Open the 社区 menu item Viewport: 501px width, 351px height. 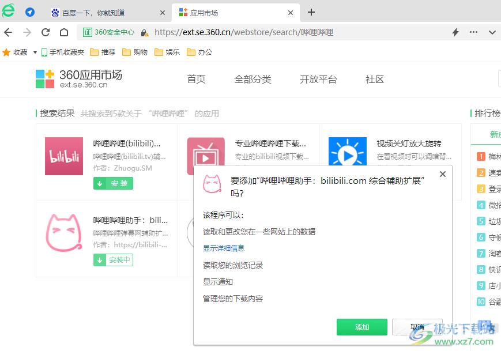click(375, 79)
